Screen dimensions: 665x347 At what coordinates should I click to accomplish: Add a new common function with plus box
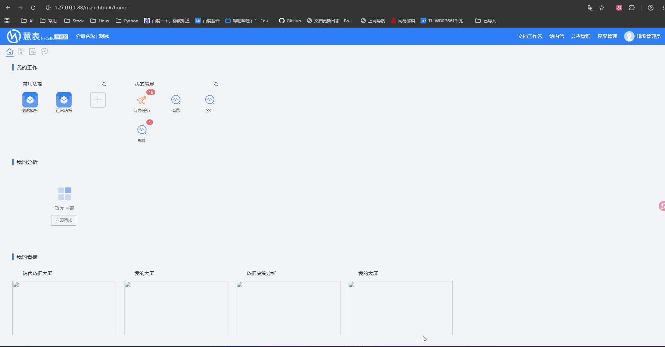98,100
